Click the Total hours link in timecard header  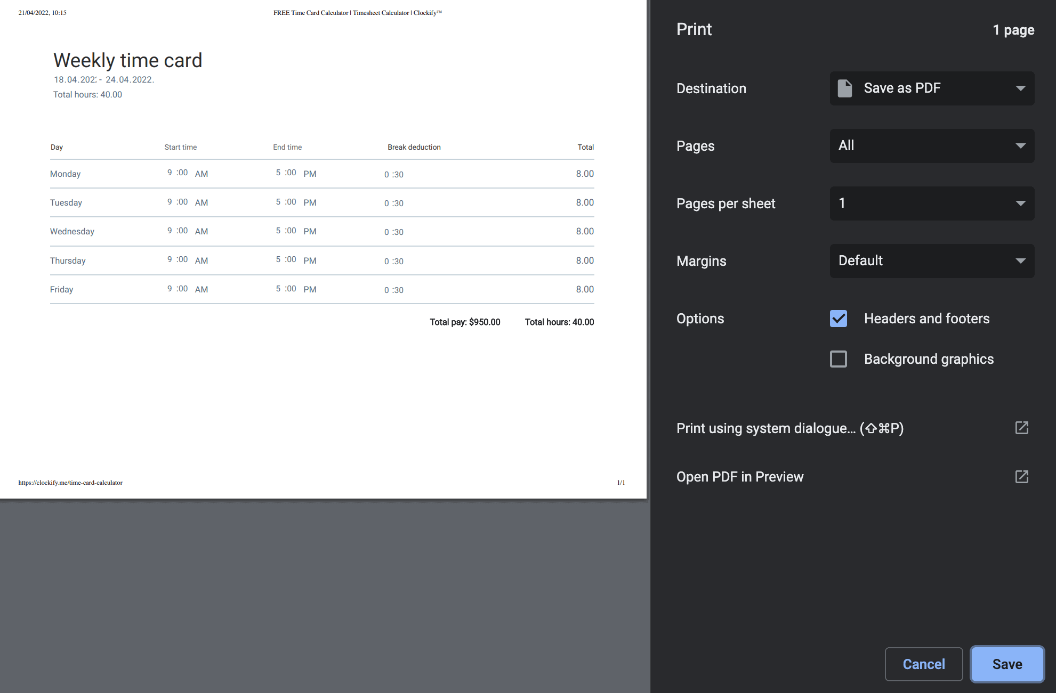click(x=87, y=94)
